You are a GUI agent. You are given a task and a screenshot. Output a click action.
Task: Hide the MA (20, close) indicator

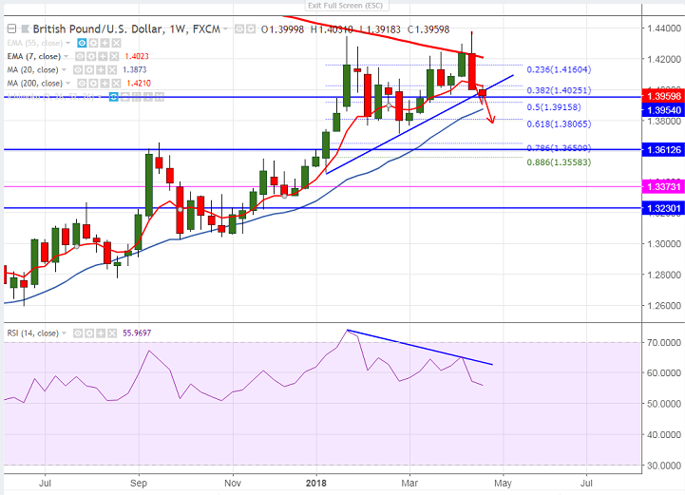(x=78, y=70)
